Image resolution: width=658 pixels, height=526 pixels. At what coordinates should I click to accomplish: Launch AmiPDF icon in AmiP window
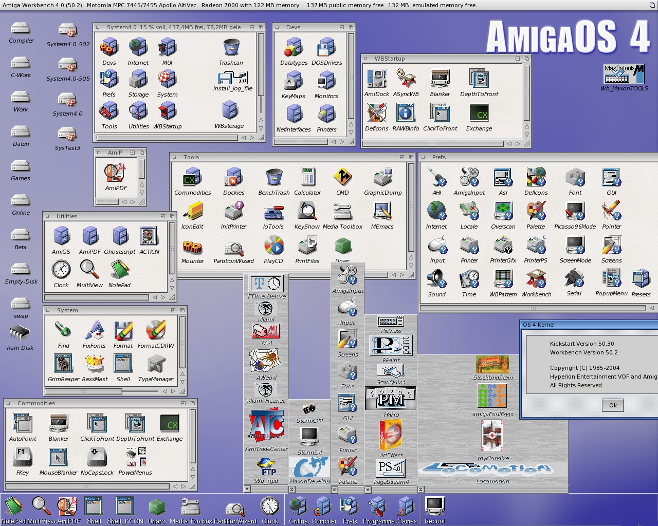coord(115,173)
